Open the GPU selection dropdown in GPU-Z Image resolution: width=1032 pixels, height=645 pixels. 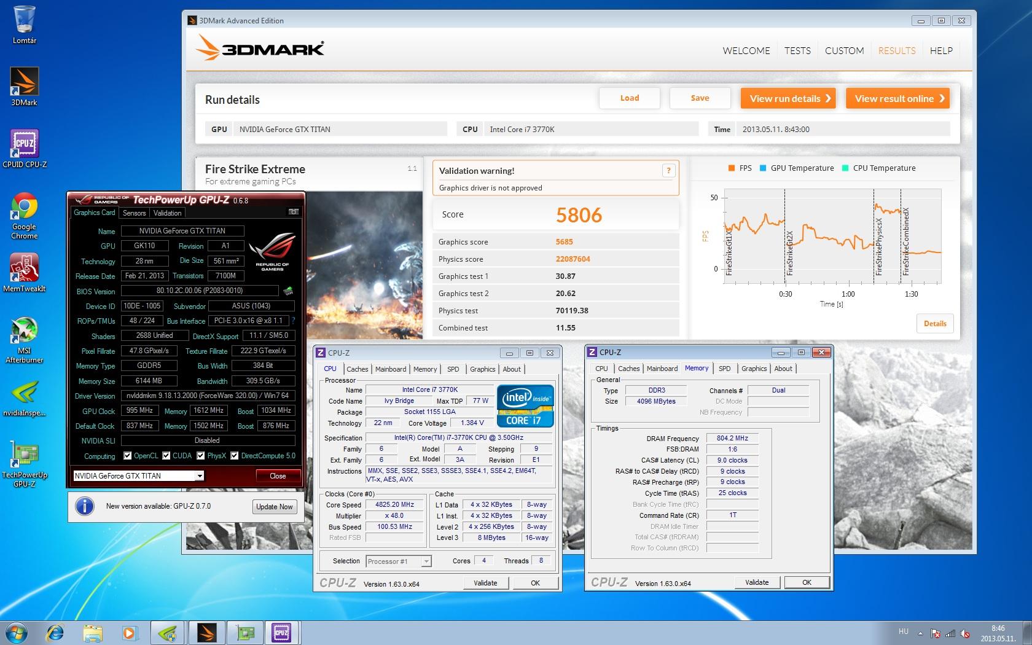[200, 476]
